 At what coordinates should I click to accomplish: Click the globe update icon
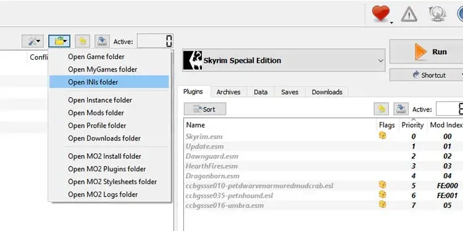point(437,14)
